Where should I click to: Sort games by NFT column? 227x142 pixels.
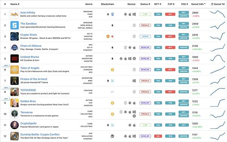coord(157,4)
